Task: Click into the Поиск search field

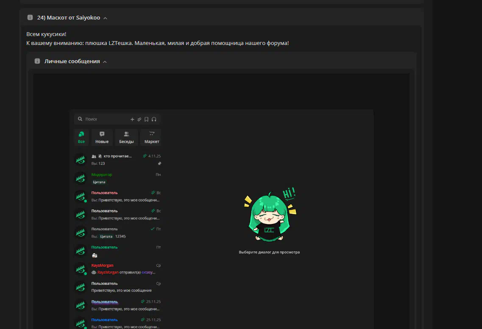Action: (106, 120)
